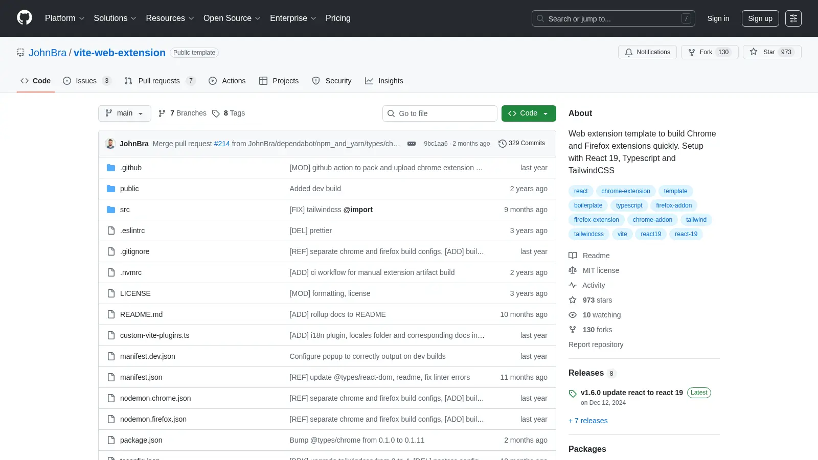This screenshot has height=460, width=818.
Task: Open manifest.dev.json file
Action: 147,356
